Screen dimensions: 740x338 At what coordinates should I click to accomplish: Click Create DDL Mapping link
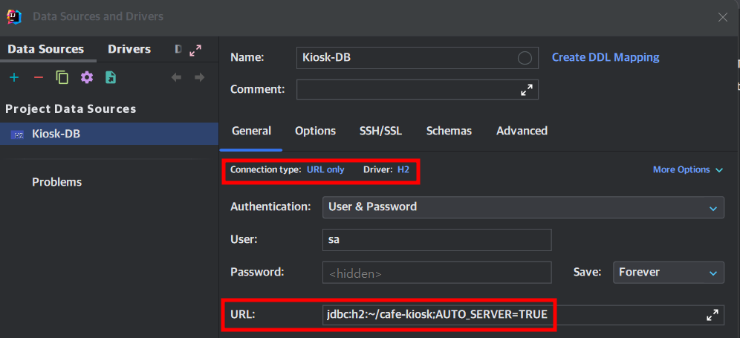(x=606, y=58)
